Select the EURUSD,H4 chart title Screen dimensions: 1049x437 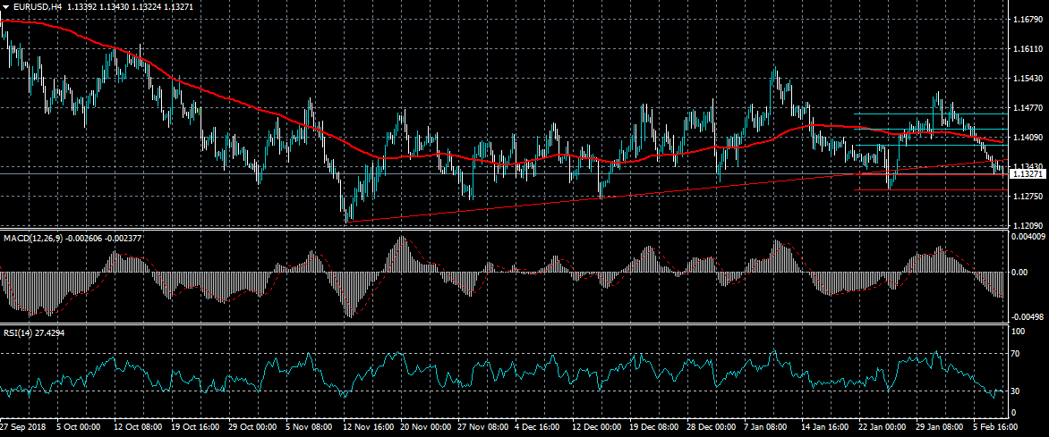[38, 6]
